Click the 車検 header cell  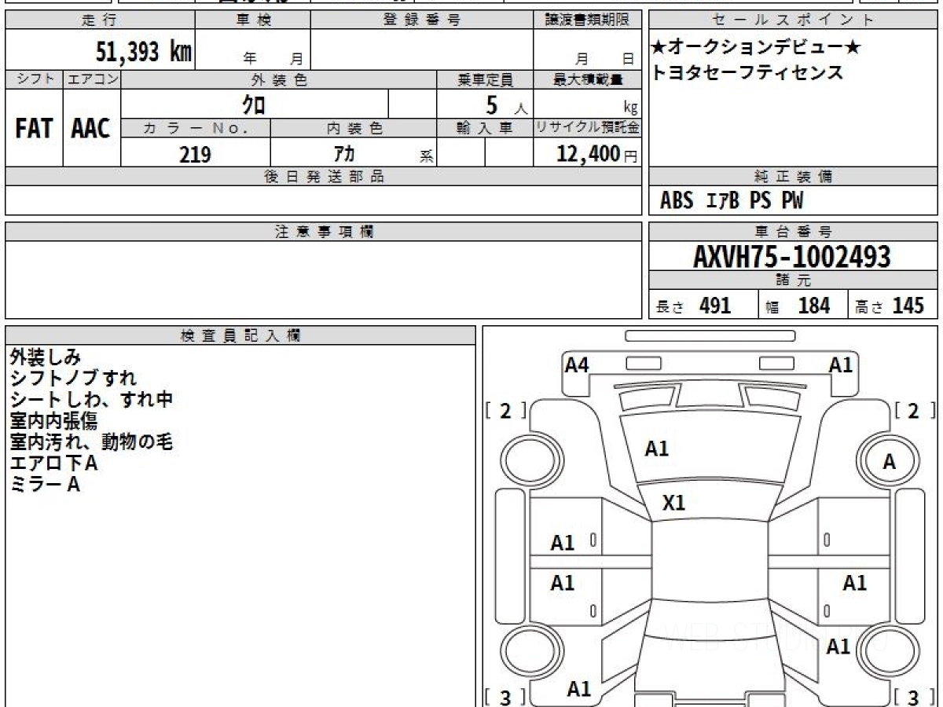(x=253, y=20)
